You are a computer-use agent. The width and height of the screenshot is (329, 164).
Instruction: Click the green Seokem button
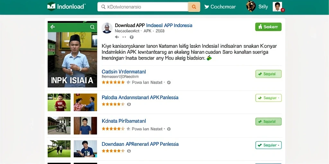[268, 27]
